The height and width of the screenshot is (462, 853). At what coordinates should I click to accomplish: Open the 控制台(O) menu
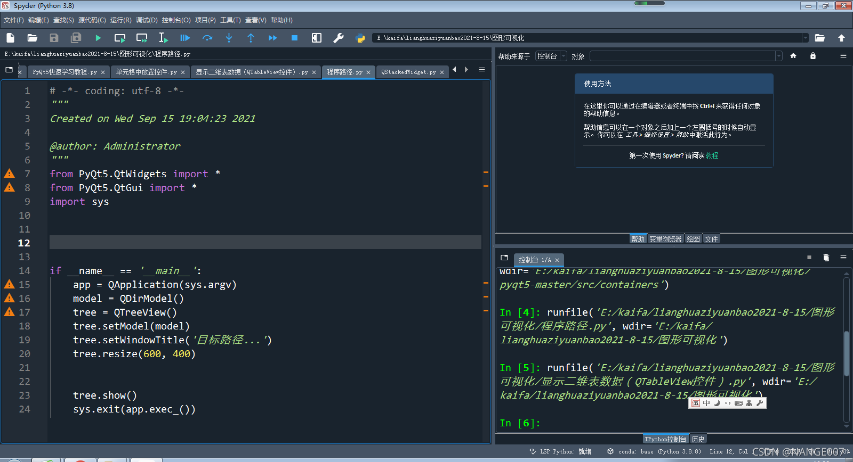176,20
